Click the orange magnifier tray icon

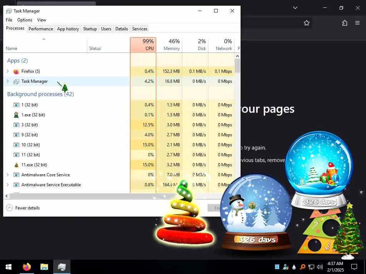pos(302,267)
